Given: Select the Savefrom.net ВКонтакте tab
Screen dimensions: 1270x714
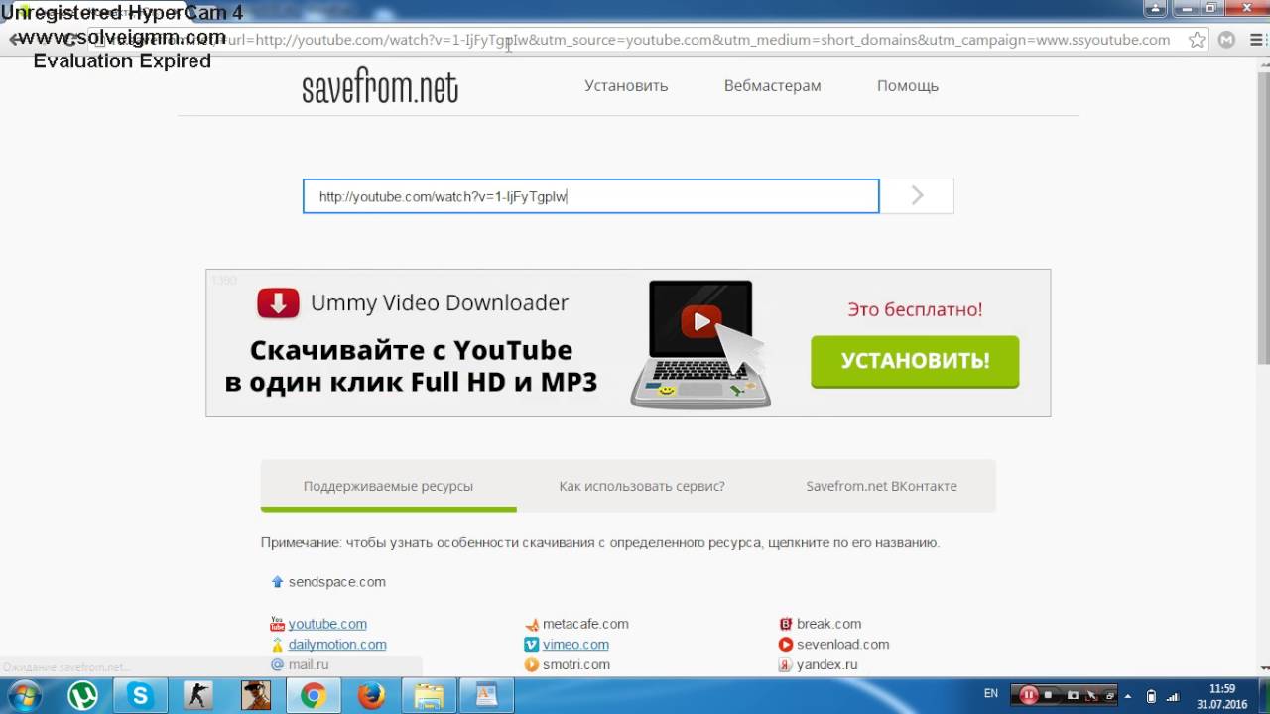Looking at the screenshot, I should [881, 486].
